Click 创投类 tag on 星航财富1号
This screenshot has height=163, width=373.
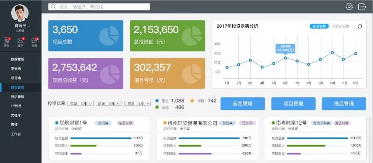pyautogui.click(x=103, y=123)
